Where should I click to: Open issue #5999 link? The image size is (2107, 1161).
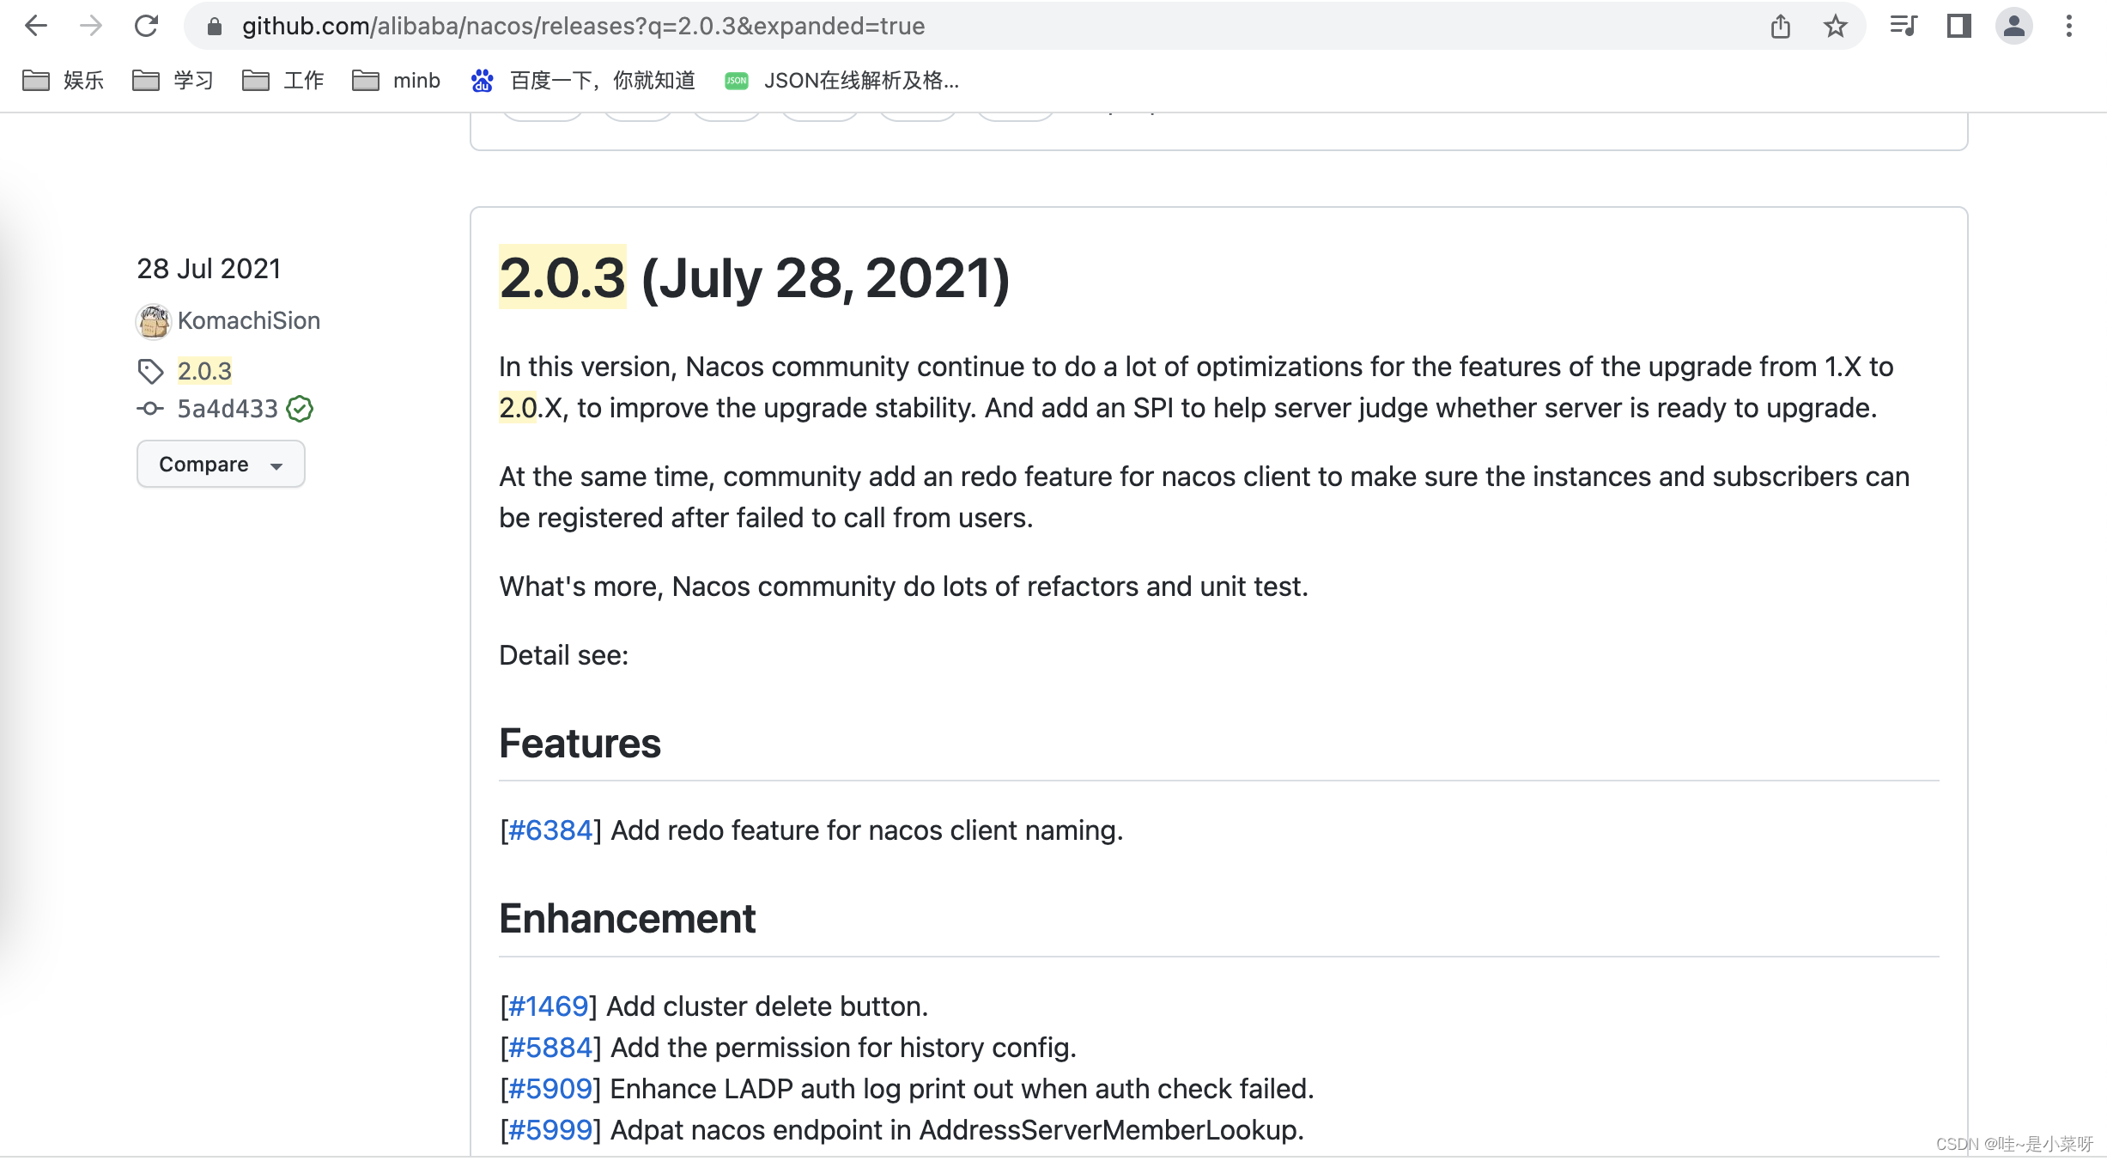click(x=550, y=1130)
